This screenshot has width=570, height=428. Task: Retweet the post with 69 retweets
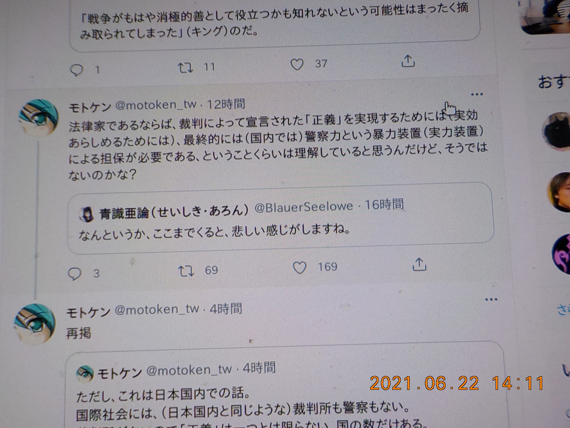coord(186,271)
